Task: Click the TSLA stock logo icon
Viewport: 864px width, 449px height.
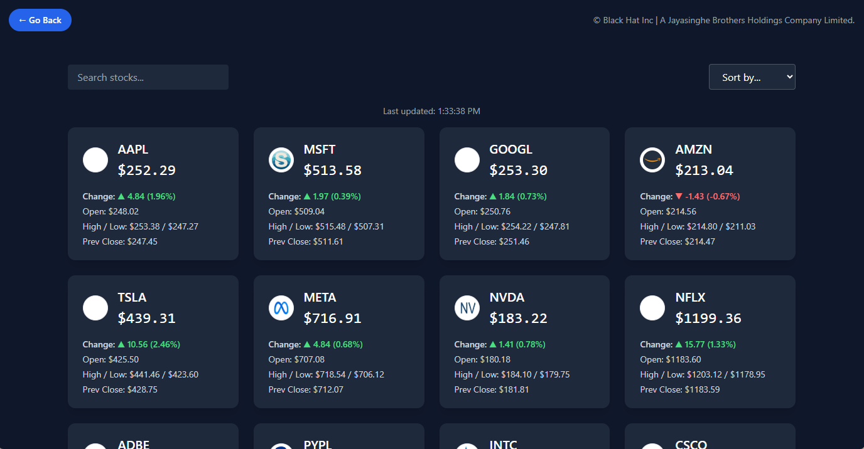Action: click(95, 308)
